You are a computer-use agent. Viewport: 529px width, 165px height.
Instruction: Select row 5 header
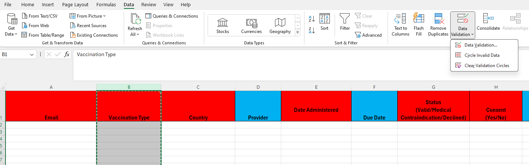tap(3, 146)
